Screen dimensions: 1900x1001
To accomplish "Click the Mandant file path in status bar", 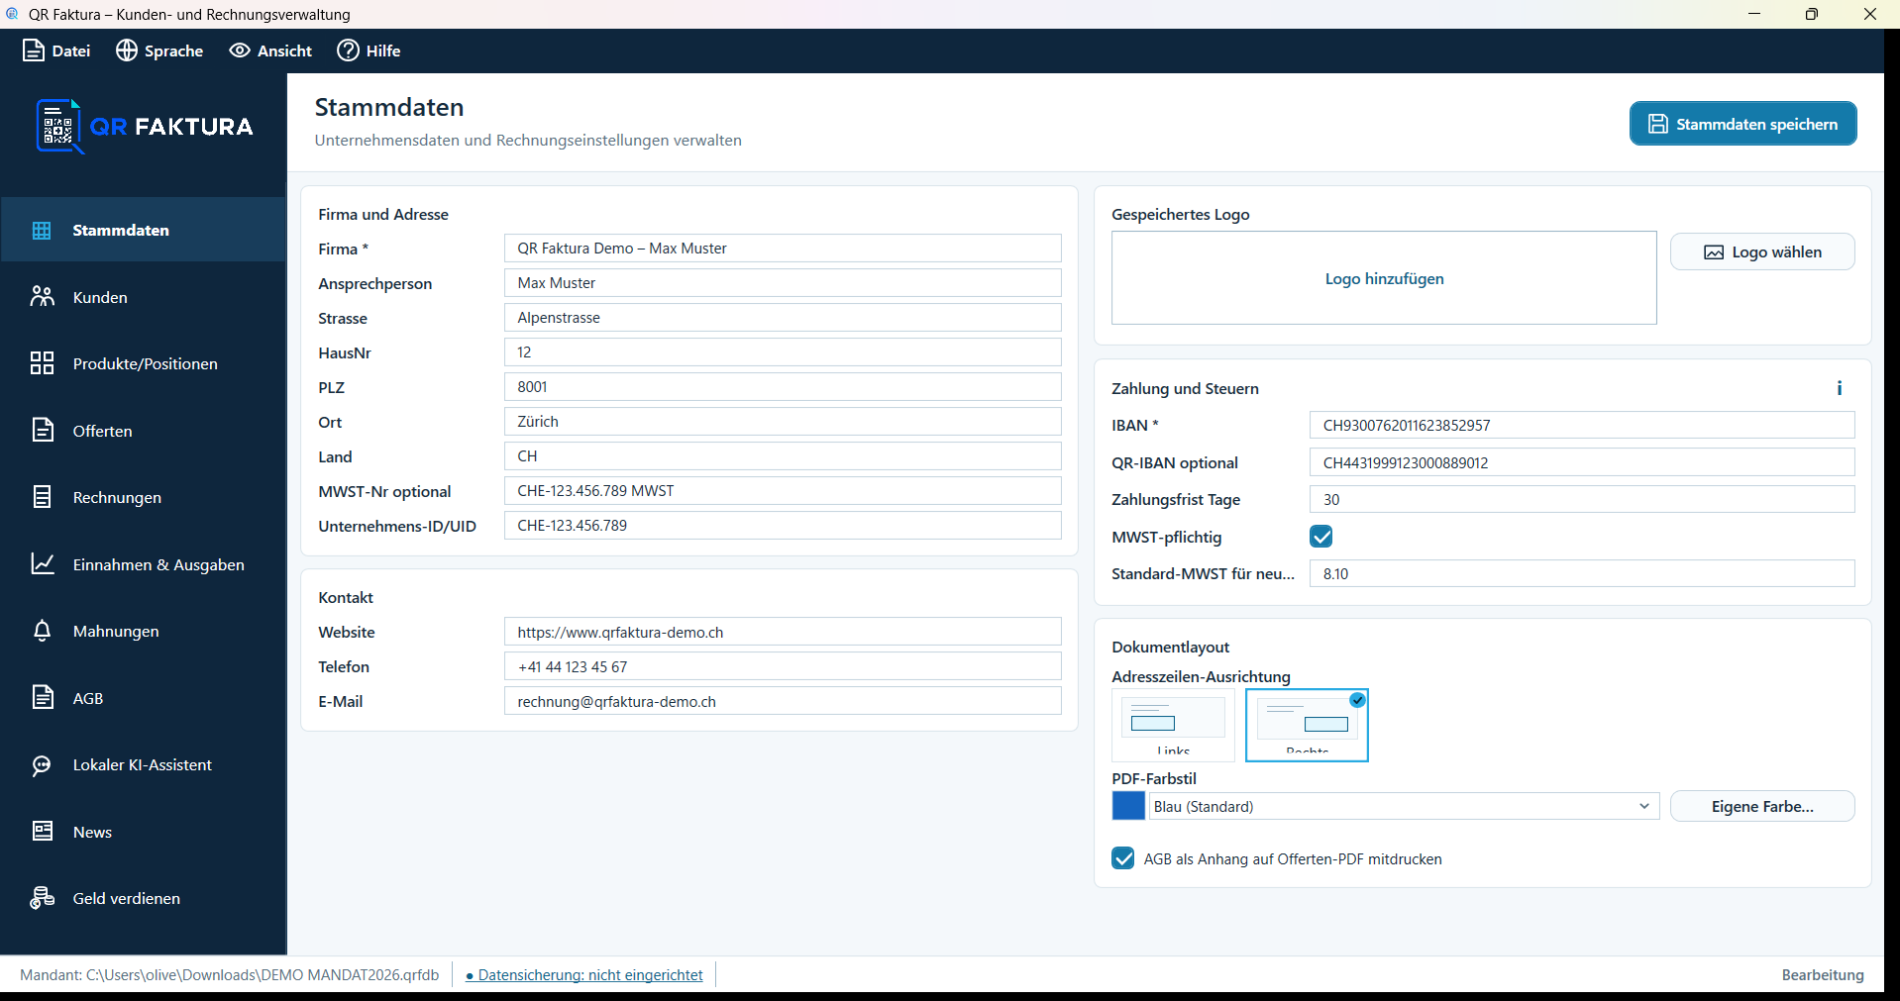I will tap(230, 975).
